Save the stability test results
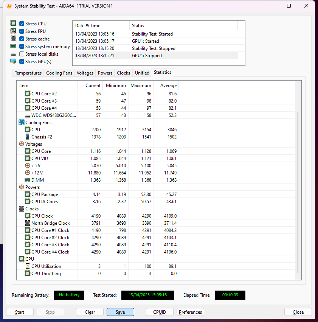318x322 pixels. 120,312
